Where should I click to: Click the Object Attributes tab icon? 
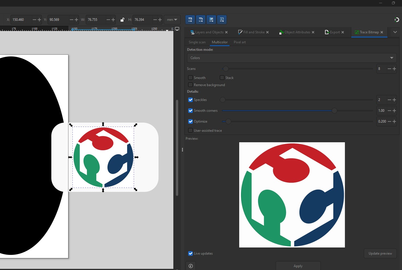[281, 32]
